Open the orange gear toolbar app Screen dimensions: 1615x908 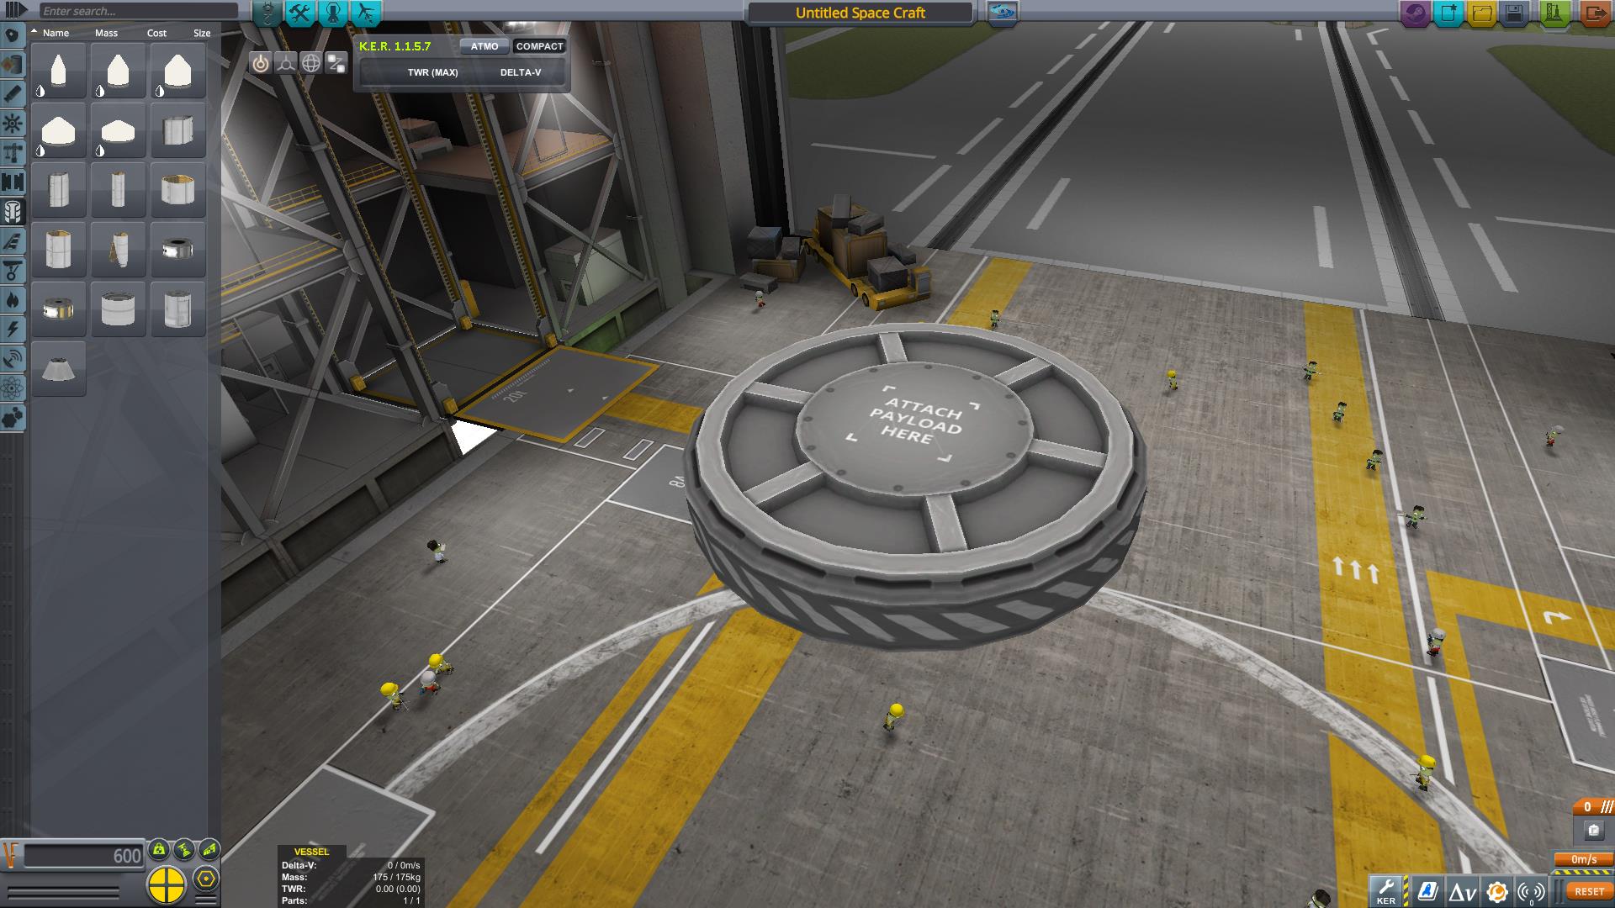click(x=1496, y=892)
